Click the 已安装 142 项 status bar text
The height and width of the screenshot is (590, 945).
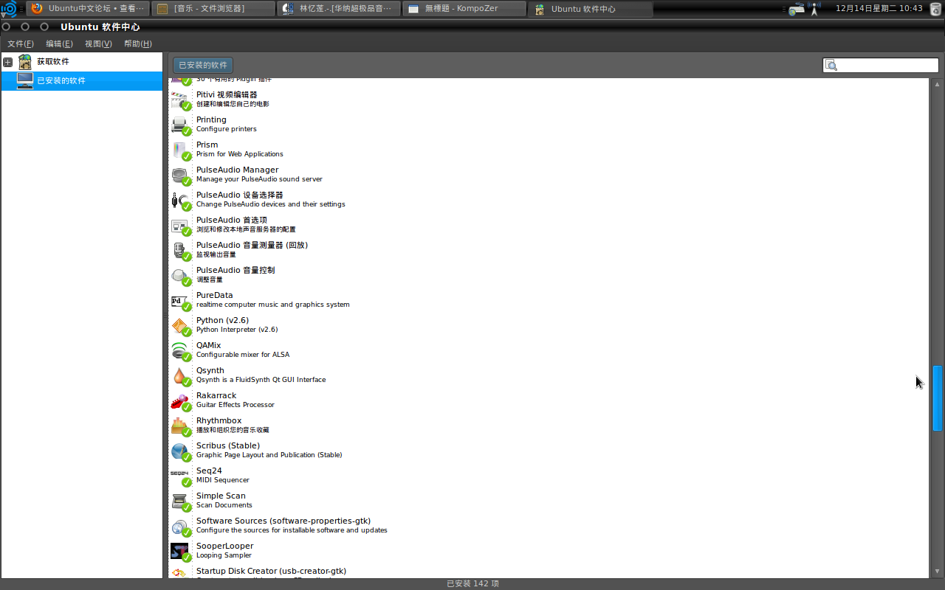coord(472,583)
